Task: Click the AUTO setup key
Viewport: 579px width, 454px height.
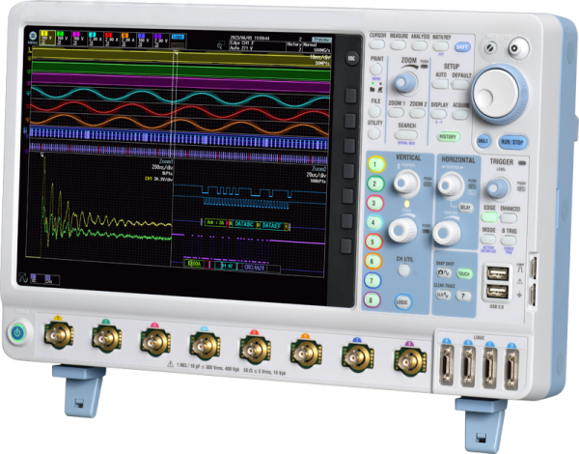Action: 440,84
